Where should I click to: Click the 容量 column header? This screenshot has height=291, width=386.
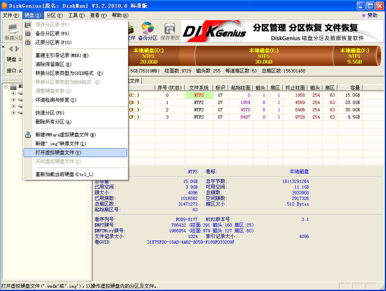point(350,88)
